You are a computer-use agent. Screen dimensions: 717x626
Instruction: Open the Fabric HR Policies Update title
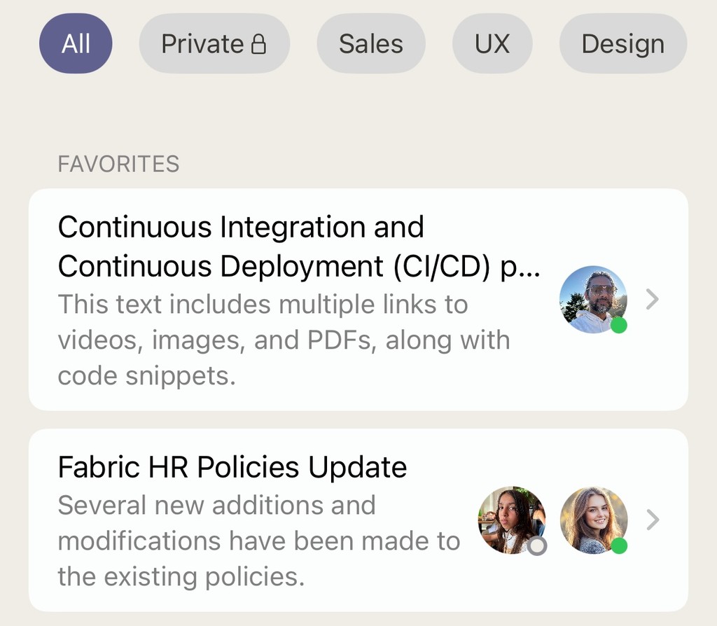(x=232, y=467)
